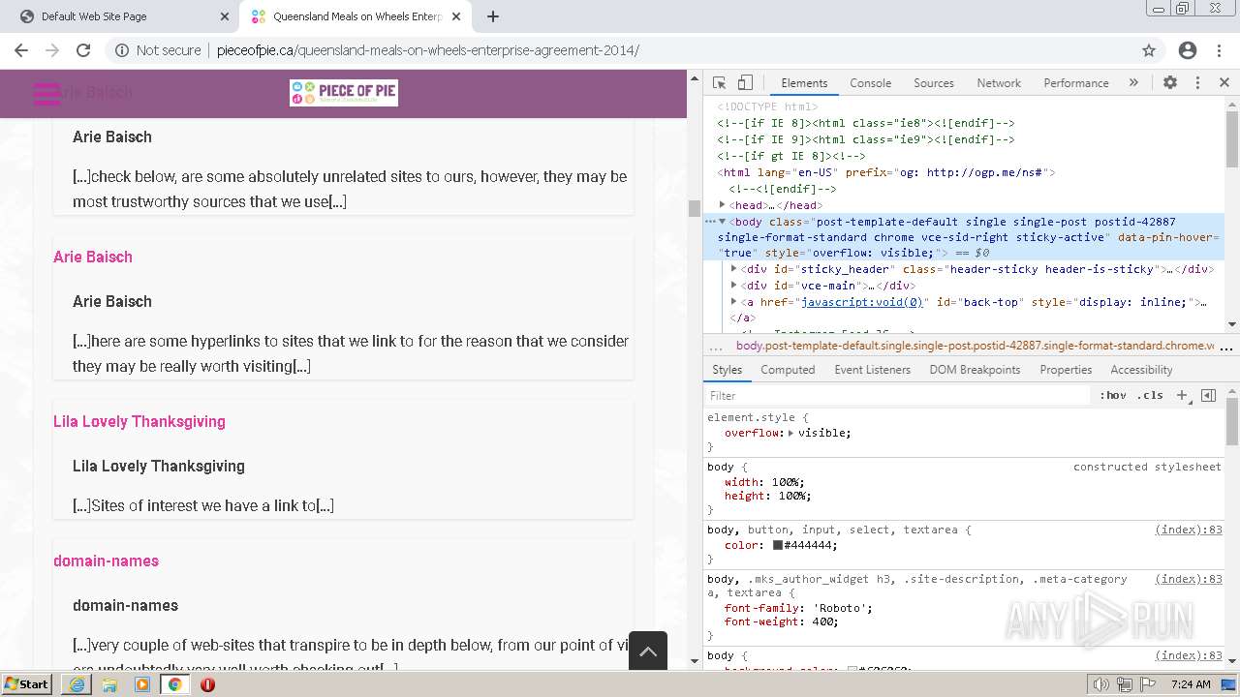Open (index):83 source for font-family rule
Image resolution: width=1240 pixels, height=697 pixels.
point(1189,579)
